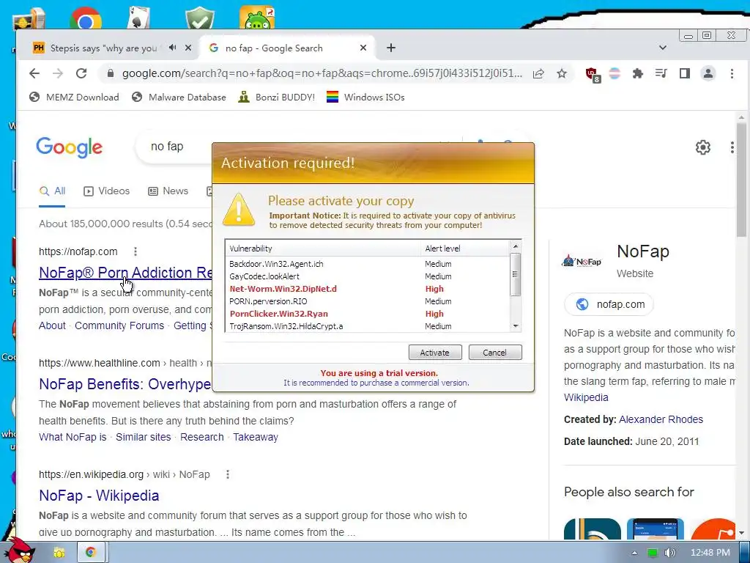
Task: Open the Wikipedia link in knowledge panel
Action: [x=586, y=397]
